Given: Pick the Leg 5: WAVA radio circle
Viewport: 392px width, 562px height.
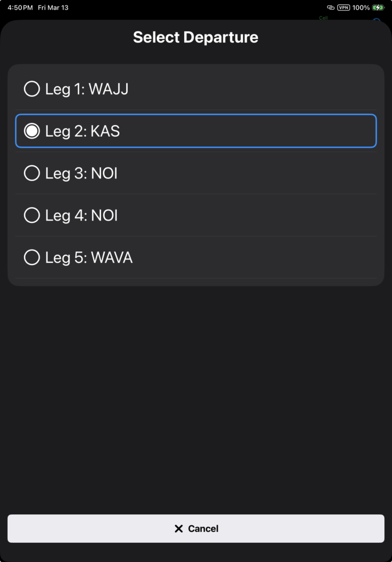Looking at the screenshot, I should 32,257.
